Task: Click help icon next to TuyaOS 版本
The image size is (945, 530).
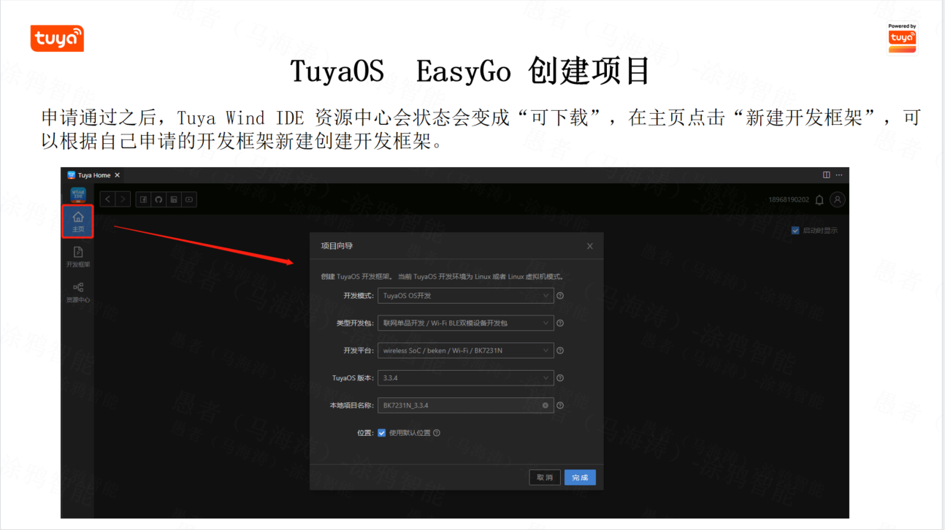Action: [x=560, y=378]
